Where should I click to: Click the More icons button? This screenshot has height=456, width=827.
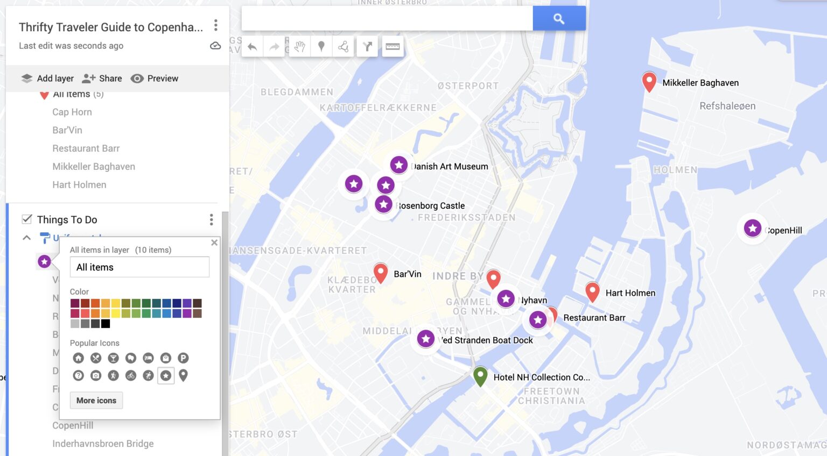click(96, 400)
